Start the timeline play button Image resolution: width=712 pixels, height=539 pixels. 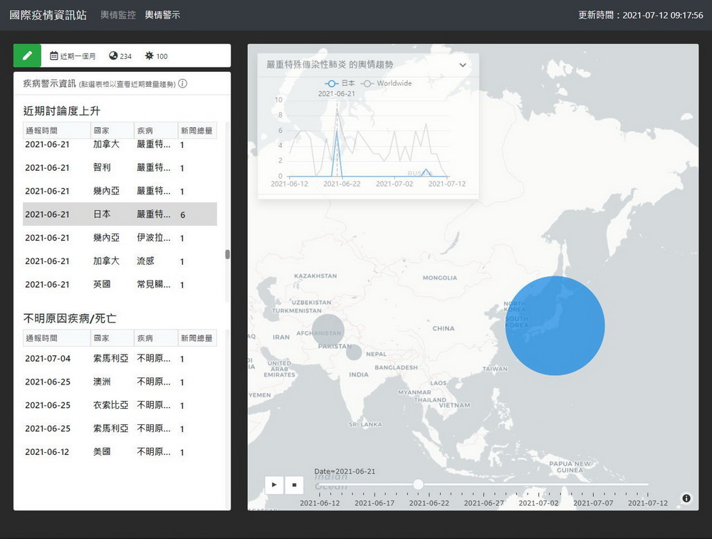tap(274, 484)
